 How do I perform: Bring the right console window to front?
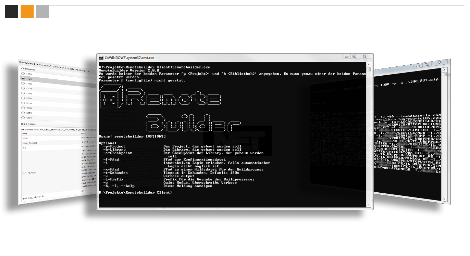tap(411, 137)
